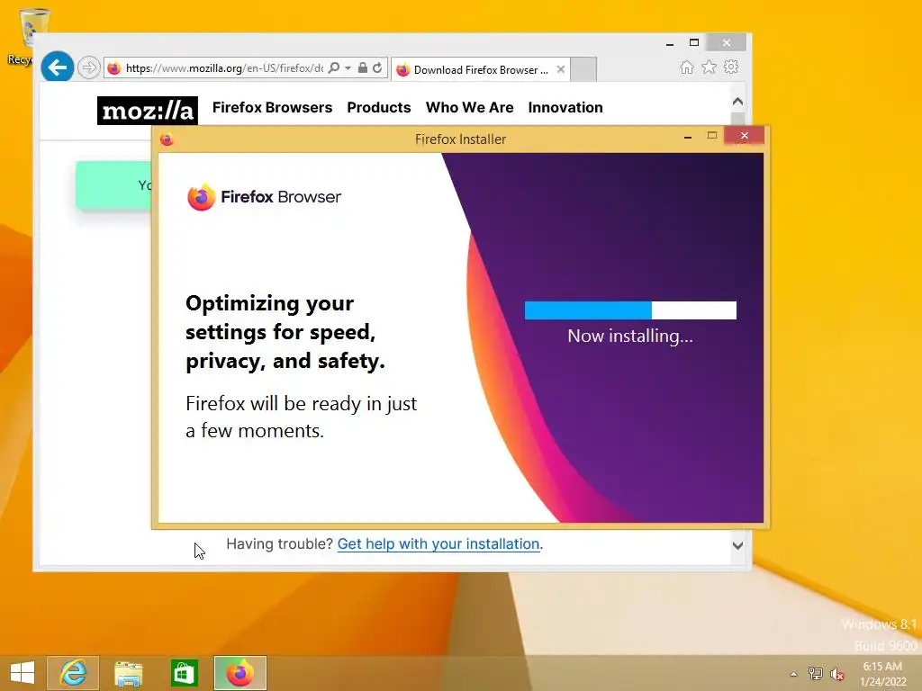Screen dimensions: 922x691
Task: Click the Firefox installer taskbar icon
Action: tap(240, 673)
